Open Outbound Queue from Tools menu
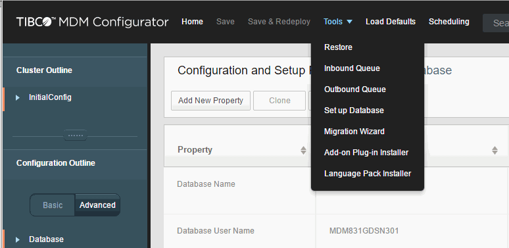Viewport: 509px width, 248px height. (355, 89)
